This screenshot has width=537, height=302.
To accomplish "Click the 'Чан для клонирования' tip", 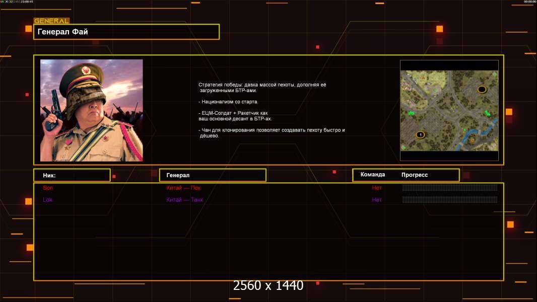I will coord(272,133).
